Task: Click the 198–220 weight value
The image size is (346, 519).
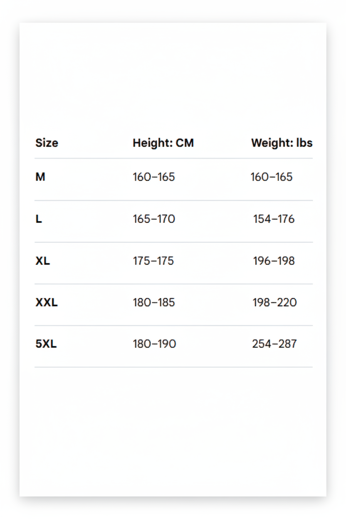Action: (274, 303)
